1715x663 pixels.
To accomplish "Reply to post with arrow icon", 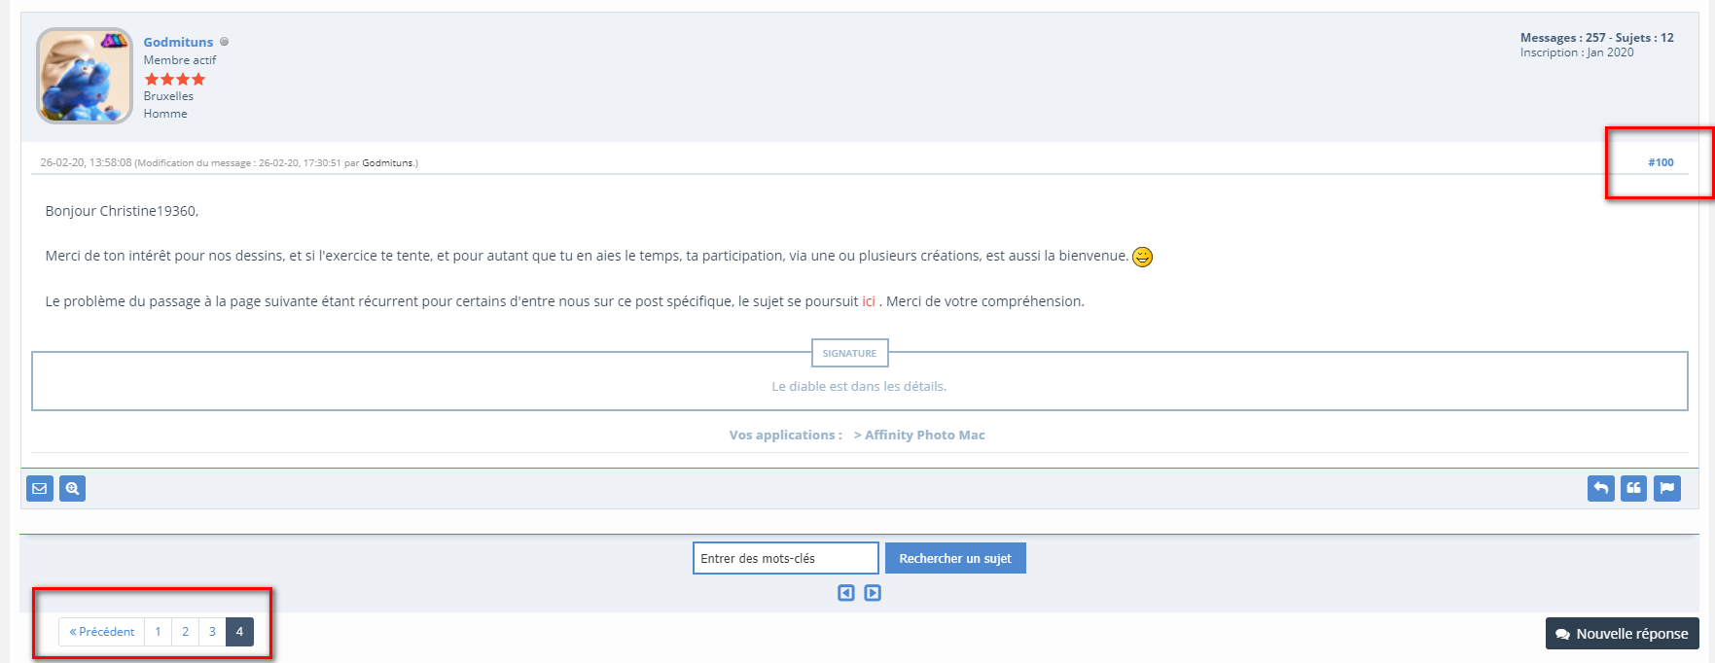I will coord(1600,488).
